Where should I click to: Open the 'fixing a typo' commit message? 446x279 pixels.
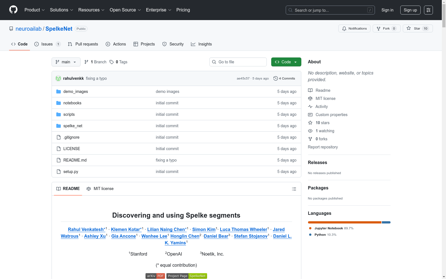pos(96,78)
